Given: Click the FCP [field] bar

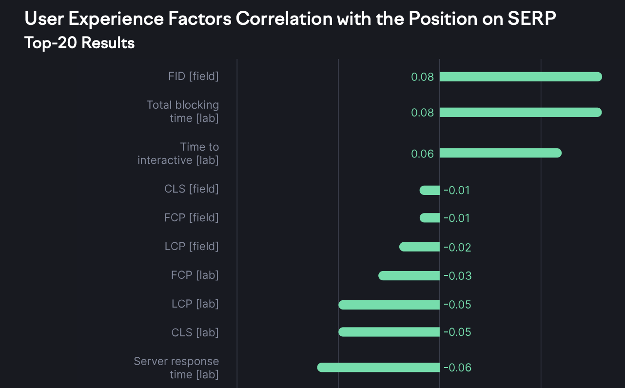Looking at the screenshot, I should (x=430, y=218).
